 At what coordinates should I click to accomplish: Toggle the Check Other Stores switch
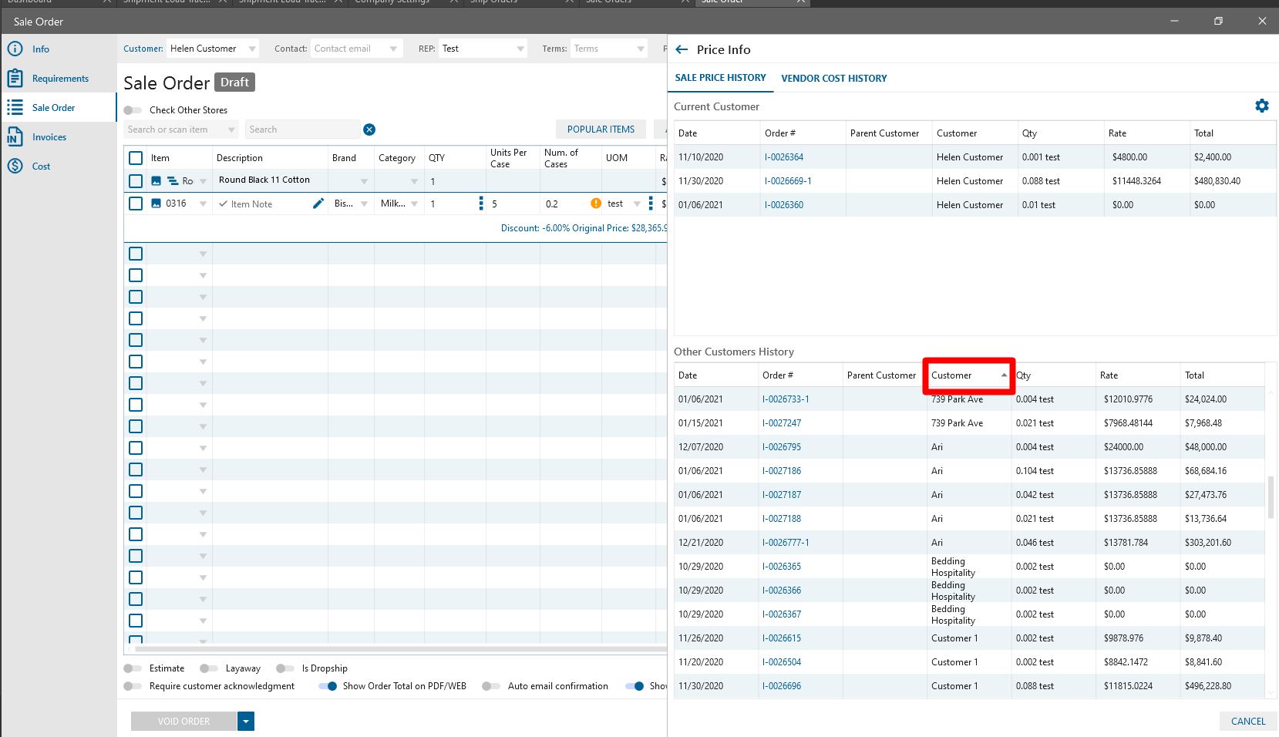[x=133, y=110]
